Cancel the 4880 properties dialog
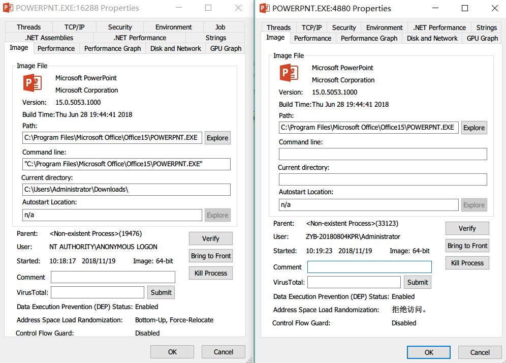 click(480, 352)
